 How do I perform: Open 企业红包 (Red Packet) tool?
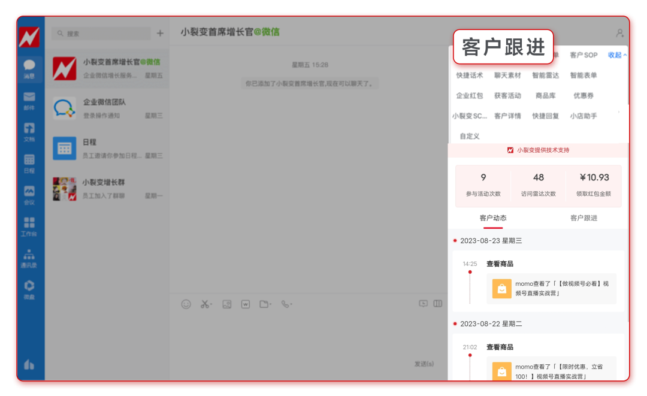pyautogui.click(x=468, y=95)
